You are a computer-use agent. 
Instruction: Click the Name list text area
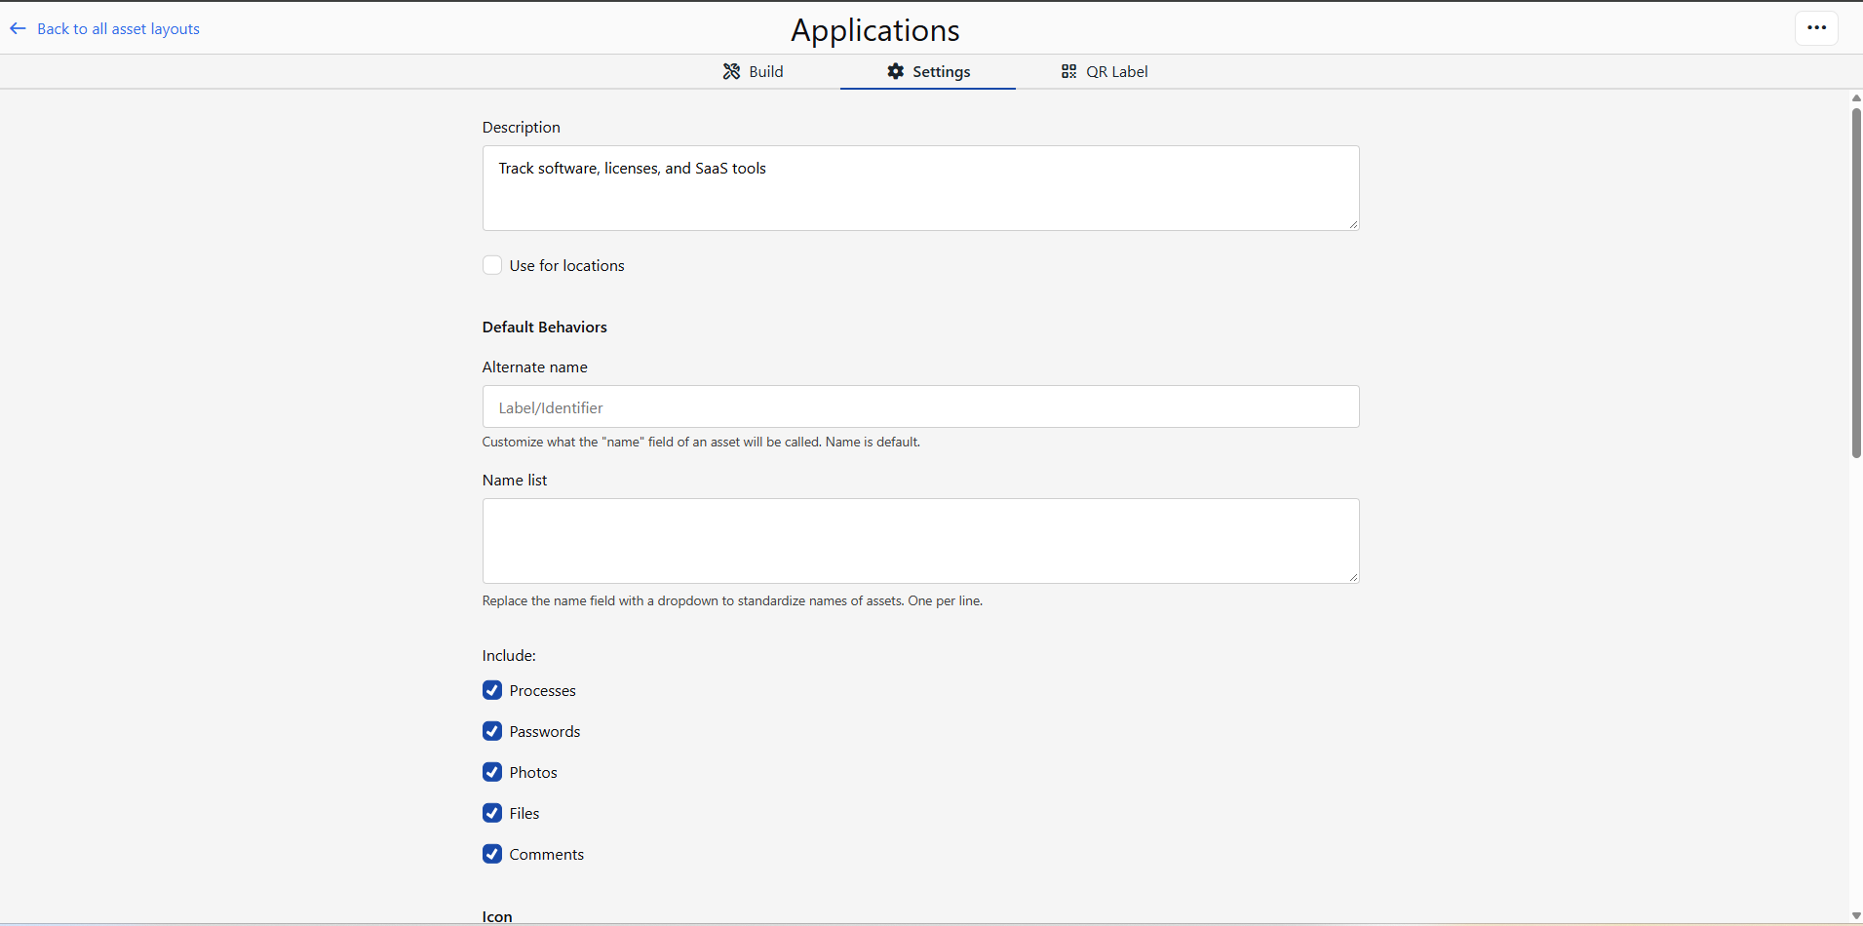(920, 541)
